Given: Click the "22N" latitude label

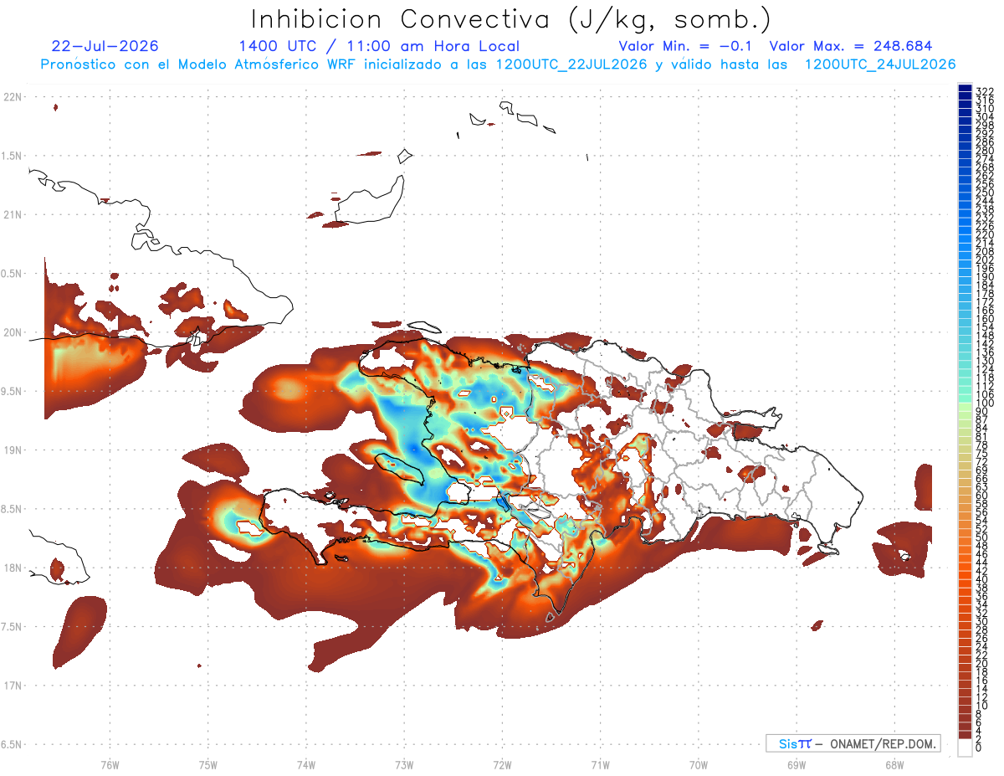Looking at the screenshot, I should point(13,97).
